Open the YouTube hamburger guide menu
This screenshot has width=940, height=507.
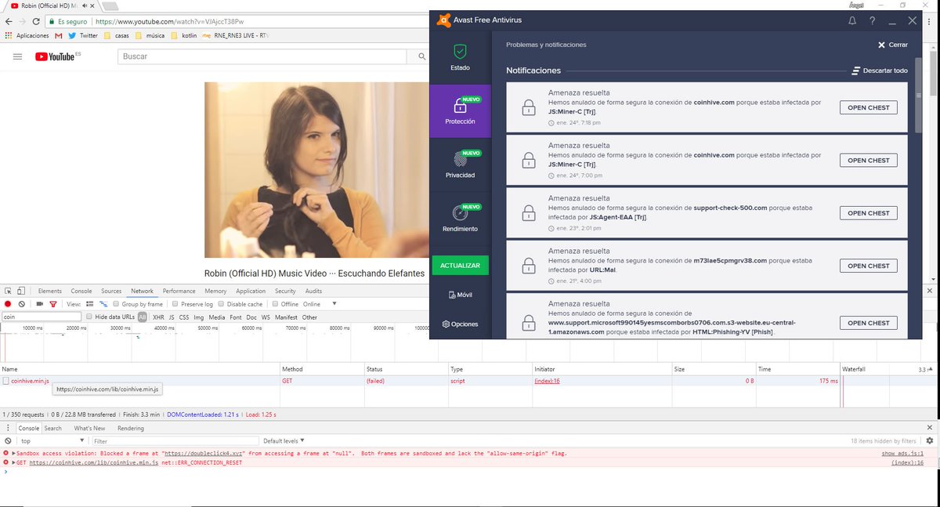pyautogui.click(x=17, y=56)
